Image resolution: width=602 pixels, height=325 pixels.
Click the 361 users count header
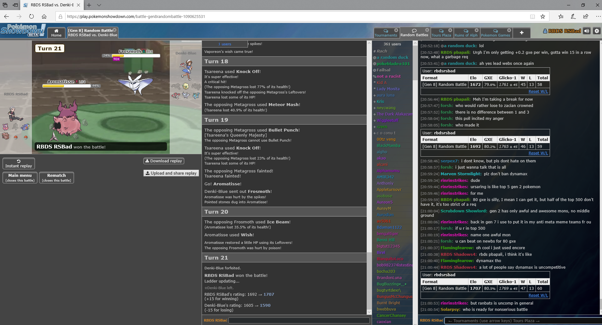click(x=392, y=44)
